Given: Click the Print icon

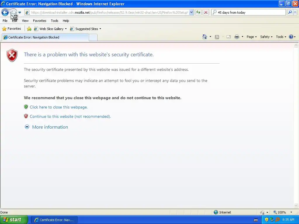Looking at the screenshot, I should click(x=237, y=37).
